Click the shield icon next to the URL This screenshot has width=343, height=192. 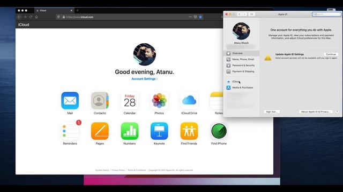[58, 17]
